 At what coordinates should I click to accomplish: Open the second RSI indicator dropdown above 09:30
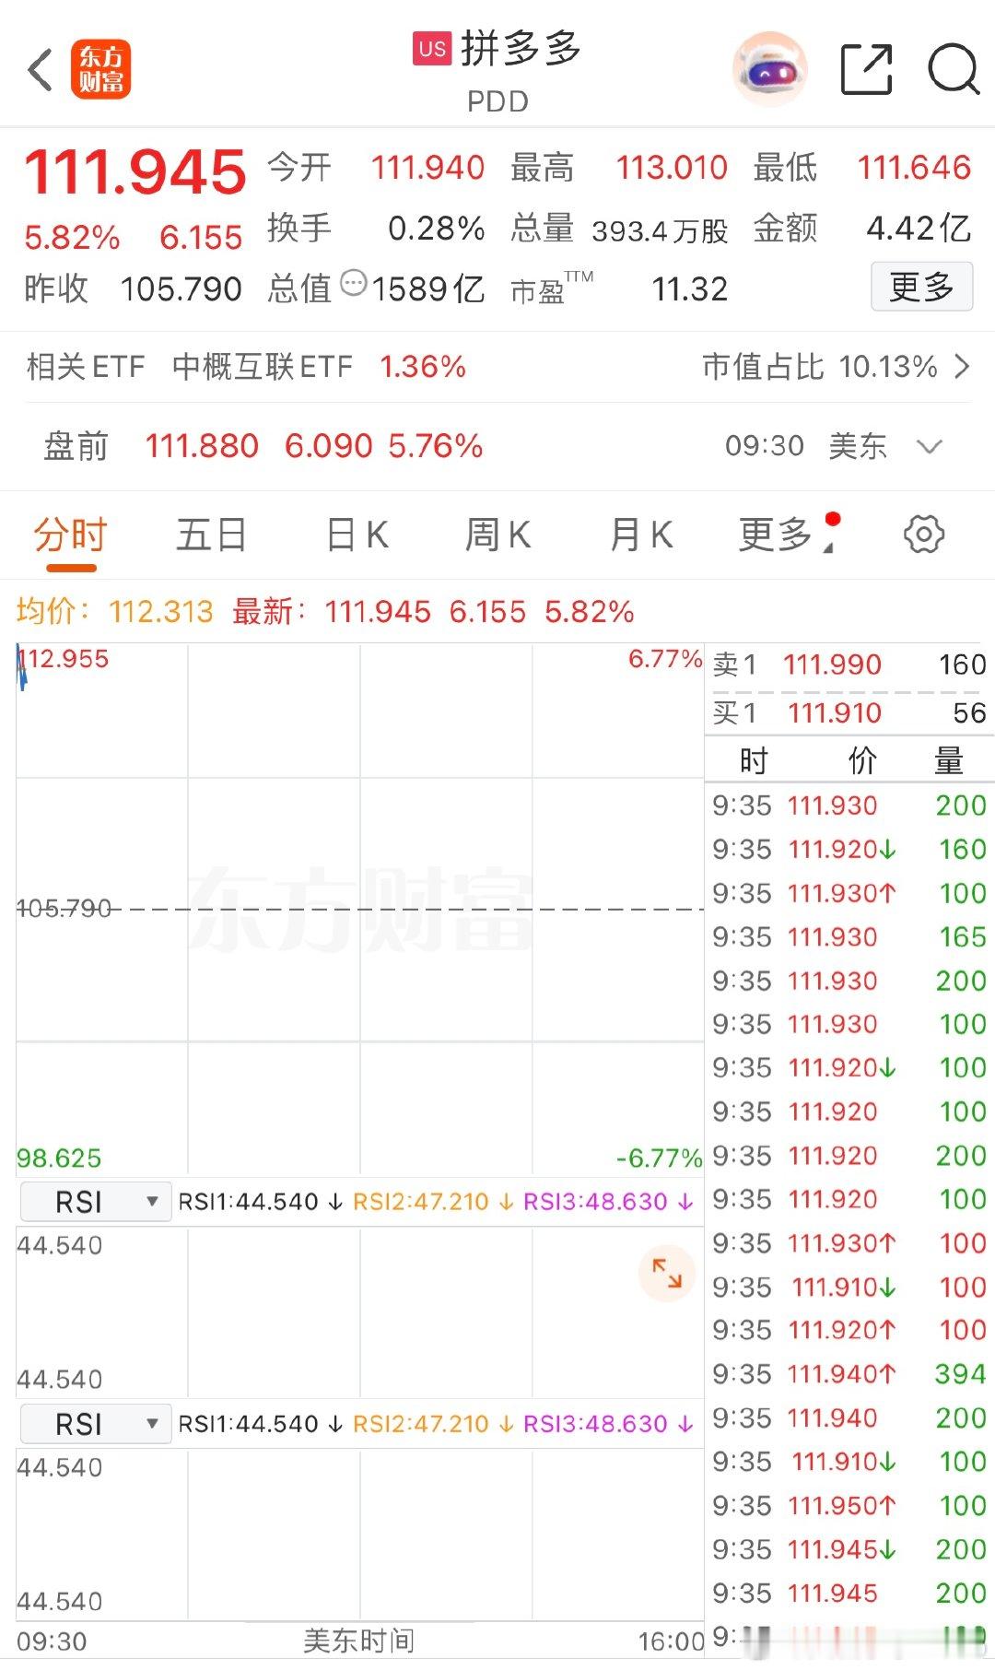[x=95, y=1424]
